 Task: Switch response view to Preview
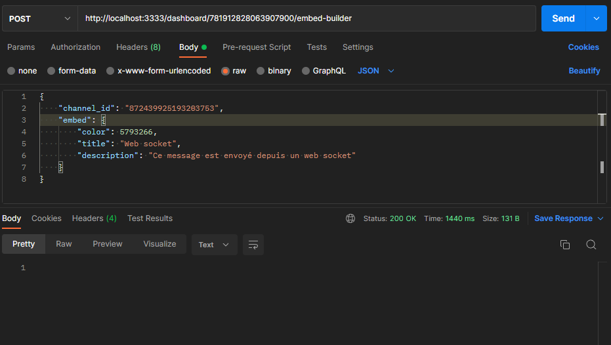(108, 244)
